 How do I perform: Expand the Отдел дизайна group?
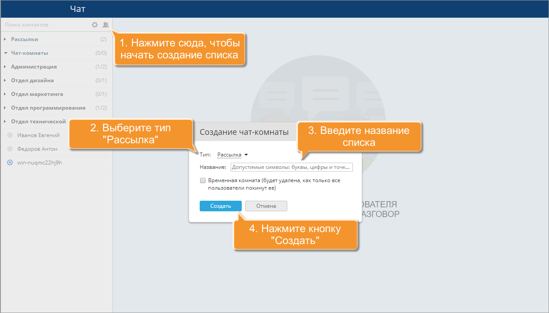(x=5, y=80)
